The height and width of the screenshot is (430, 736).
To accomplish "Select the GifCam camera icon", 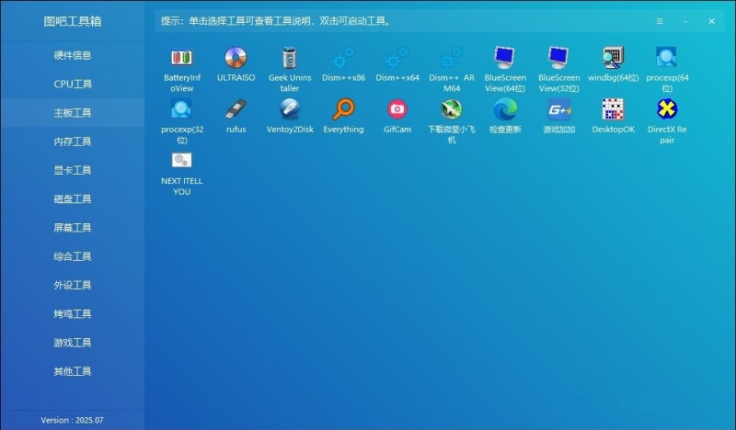I will point(397,109).
